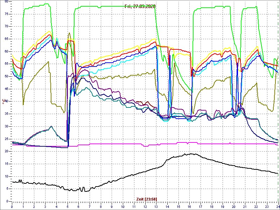
Task: Select hour 5 on the time axis
Action: click(x=68, y=206)
